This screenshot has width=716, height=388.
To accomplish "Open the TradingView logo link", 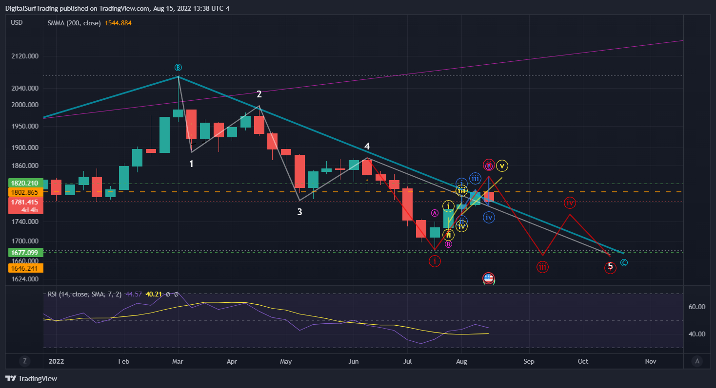I will pyautogui.click(x=31, y=378).
